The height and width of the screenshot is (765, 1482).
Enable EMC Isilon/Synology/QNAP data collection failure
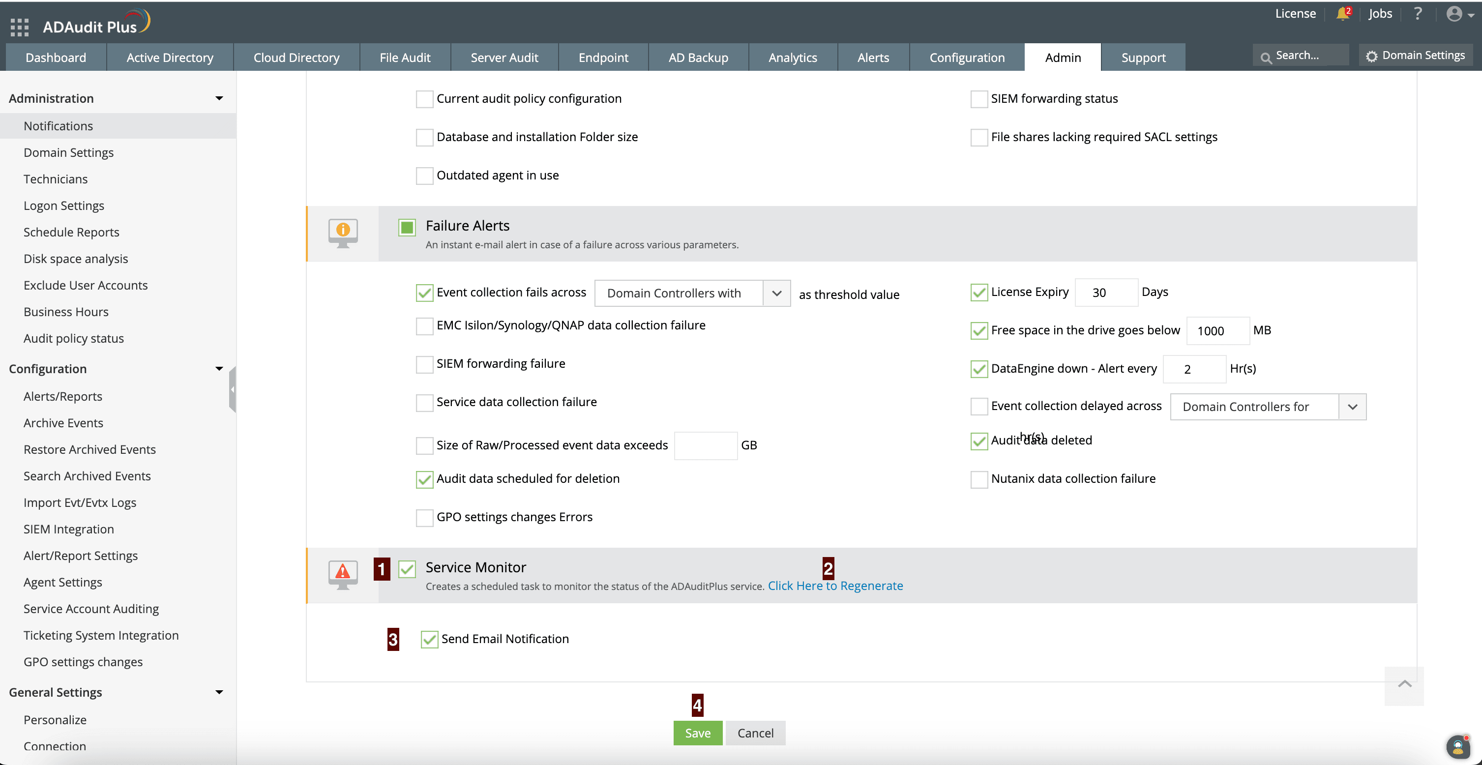tap(424, 326)
